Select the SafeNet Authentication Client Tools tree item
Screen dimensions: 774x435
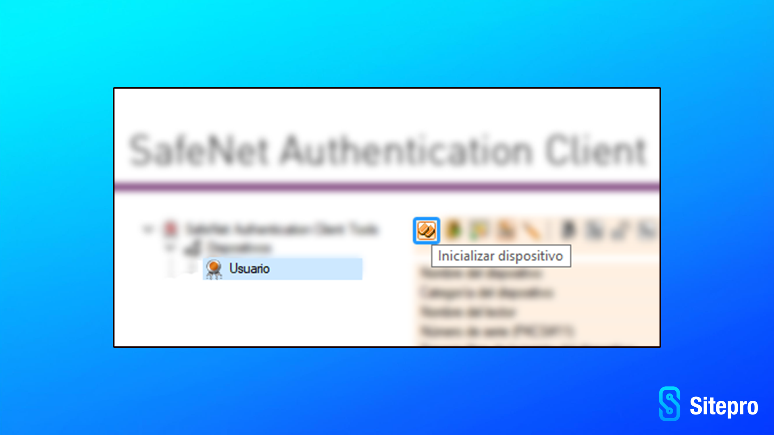(282, 229)
